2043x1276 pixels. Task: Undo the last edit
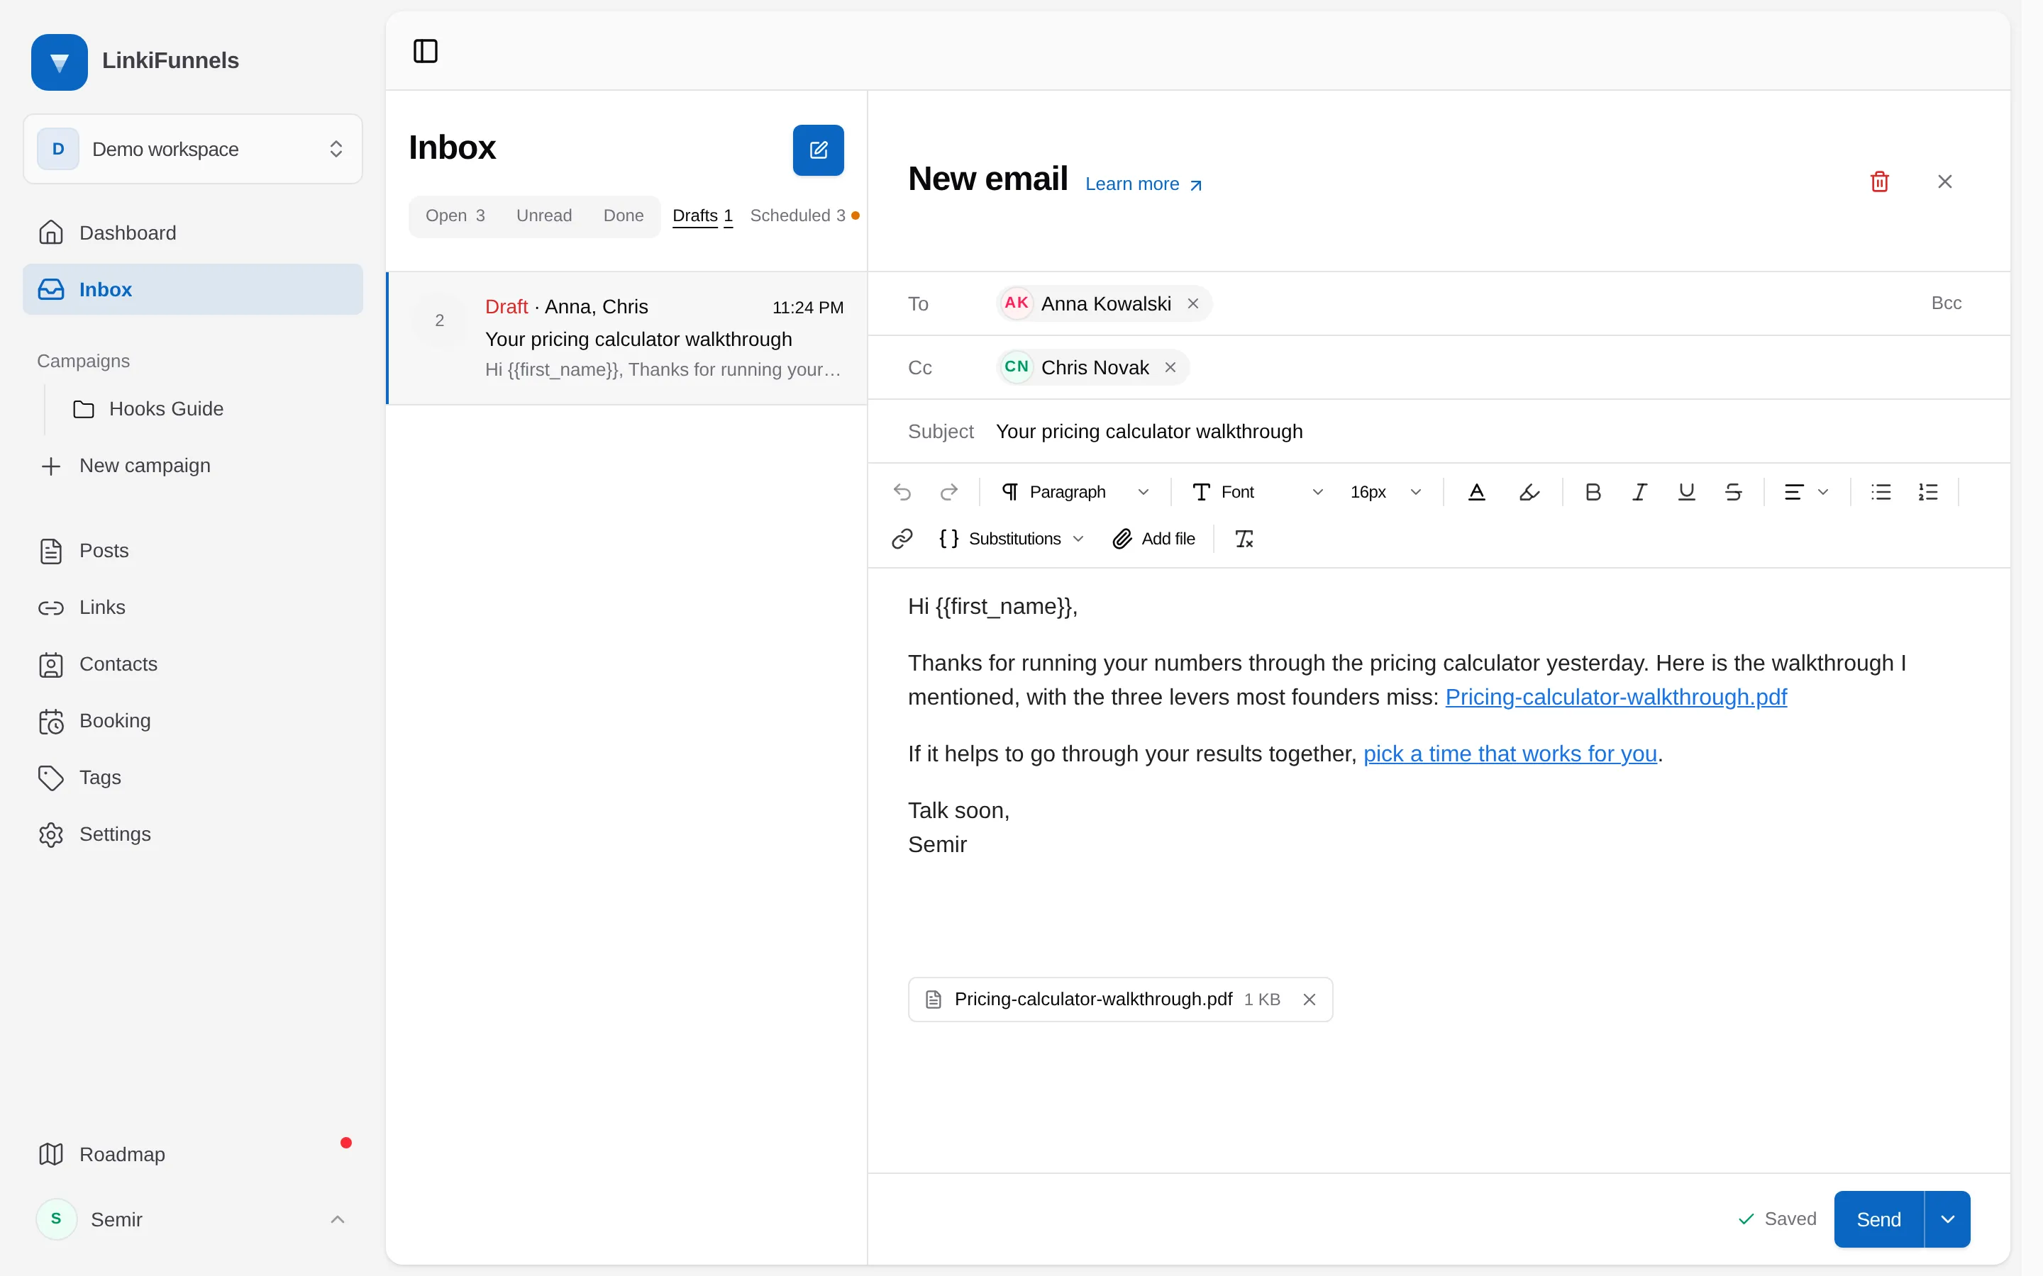902,492
